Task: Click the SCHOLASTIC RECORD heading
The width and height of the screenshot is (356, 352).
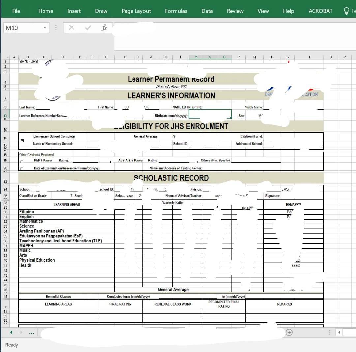Action: coord(171,178)
